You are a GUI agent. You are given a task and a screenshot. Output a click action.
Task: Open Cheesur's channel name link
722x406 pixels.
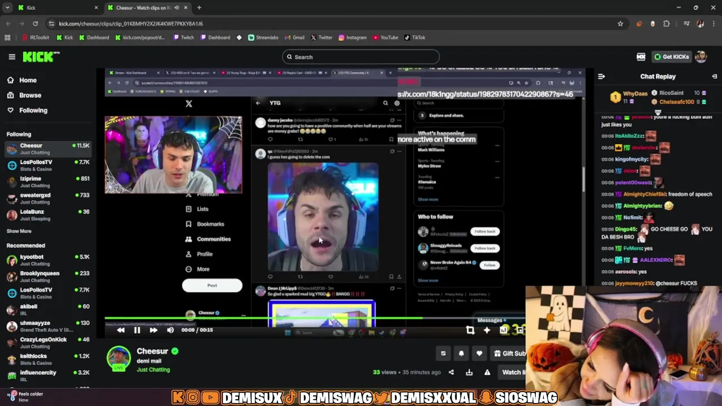(x=152, y=351)
